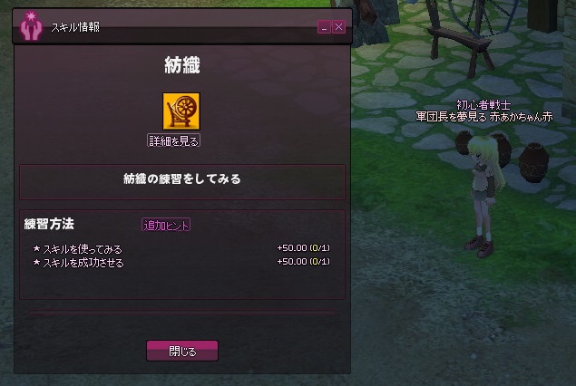Viewport: 576px width, 386px height.
Task: Click the 閉じる button
Action: click(182, 351)
